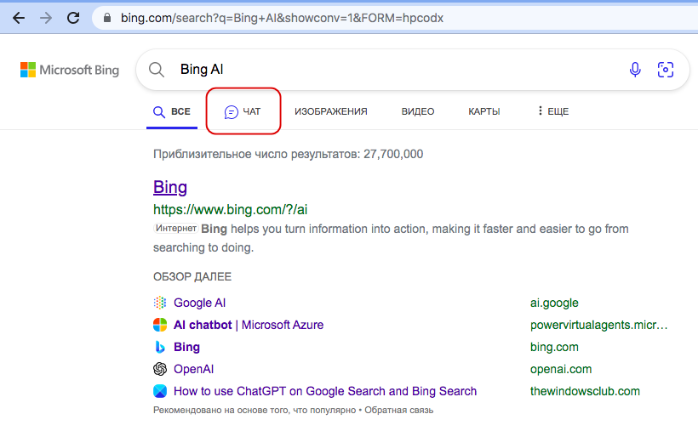Viewport: 698px width, 431px height.
Task: Click the https://www.bing.com/?/ai URL
Action: pos(230,209)
